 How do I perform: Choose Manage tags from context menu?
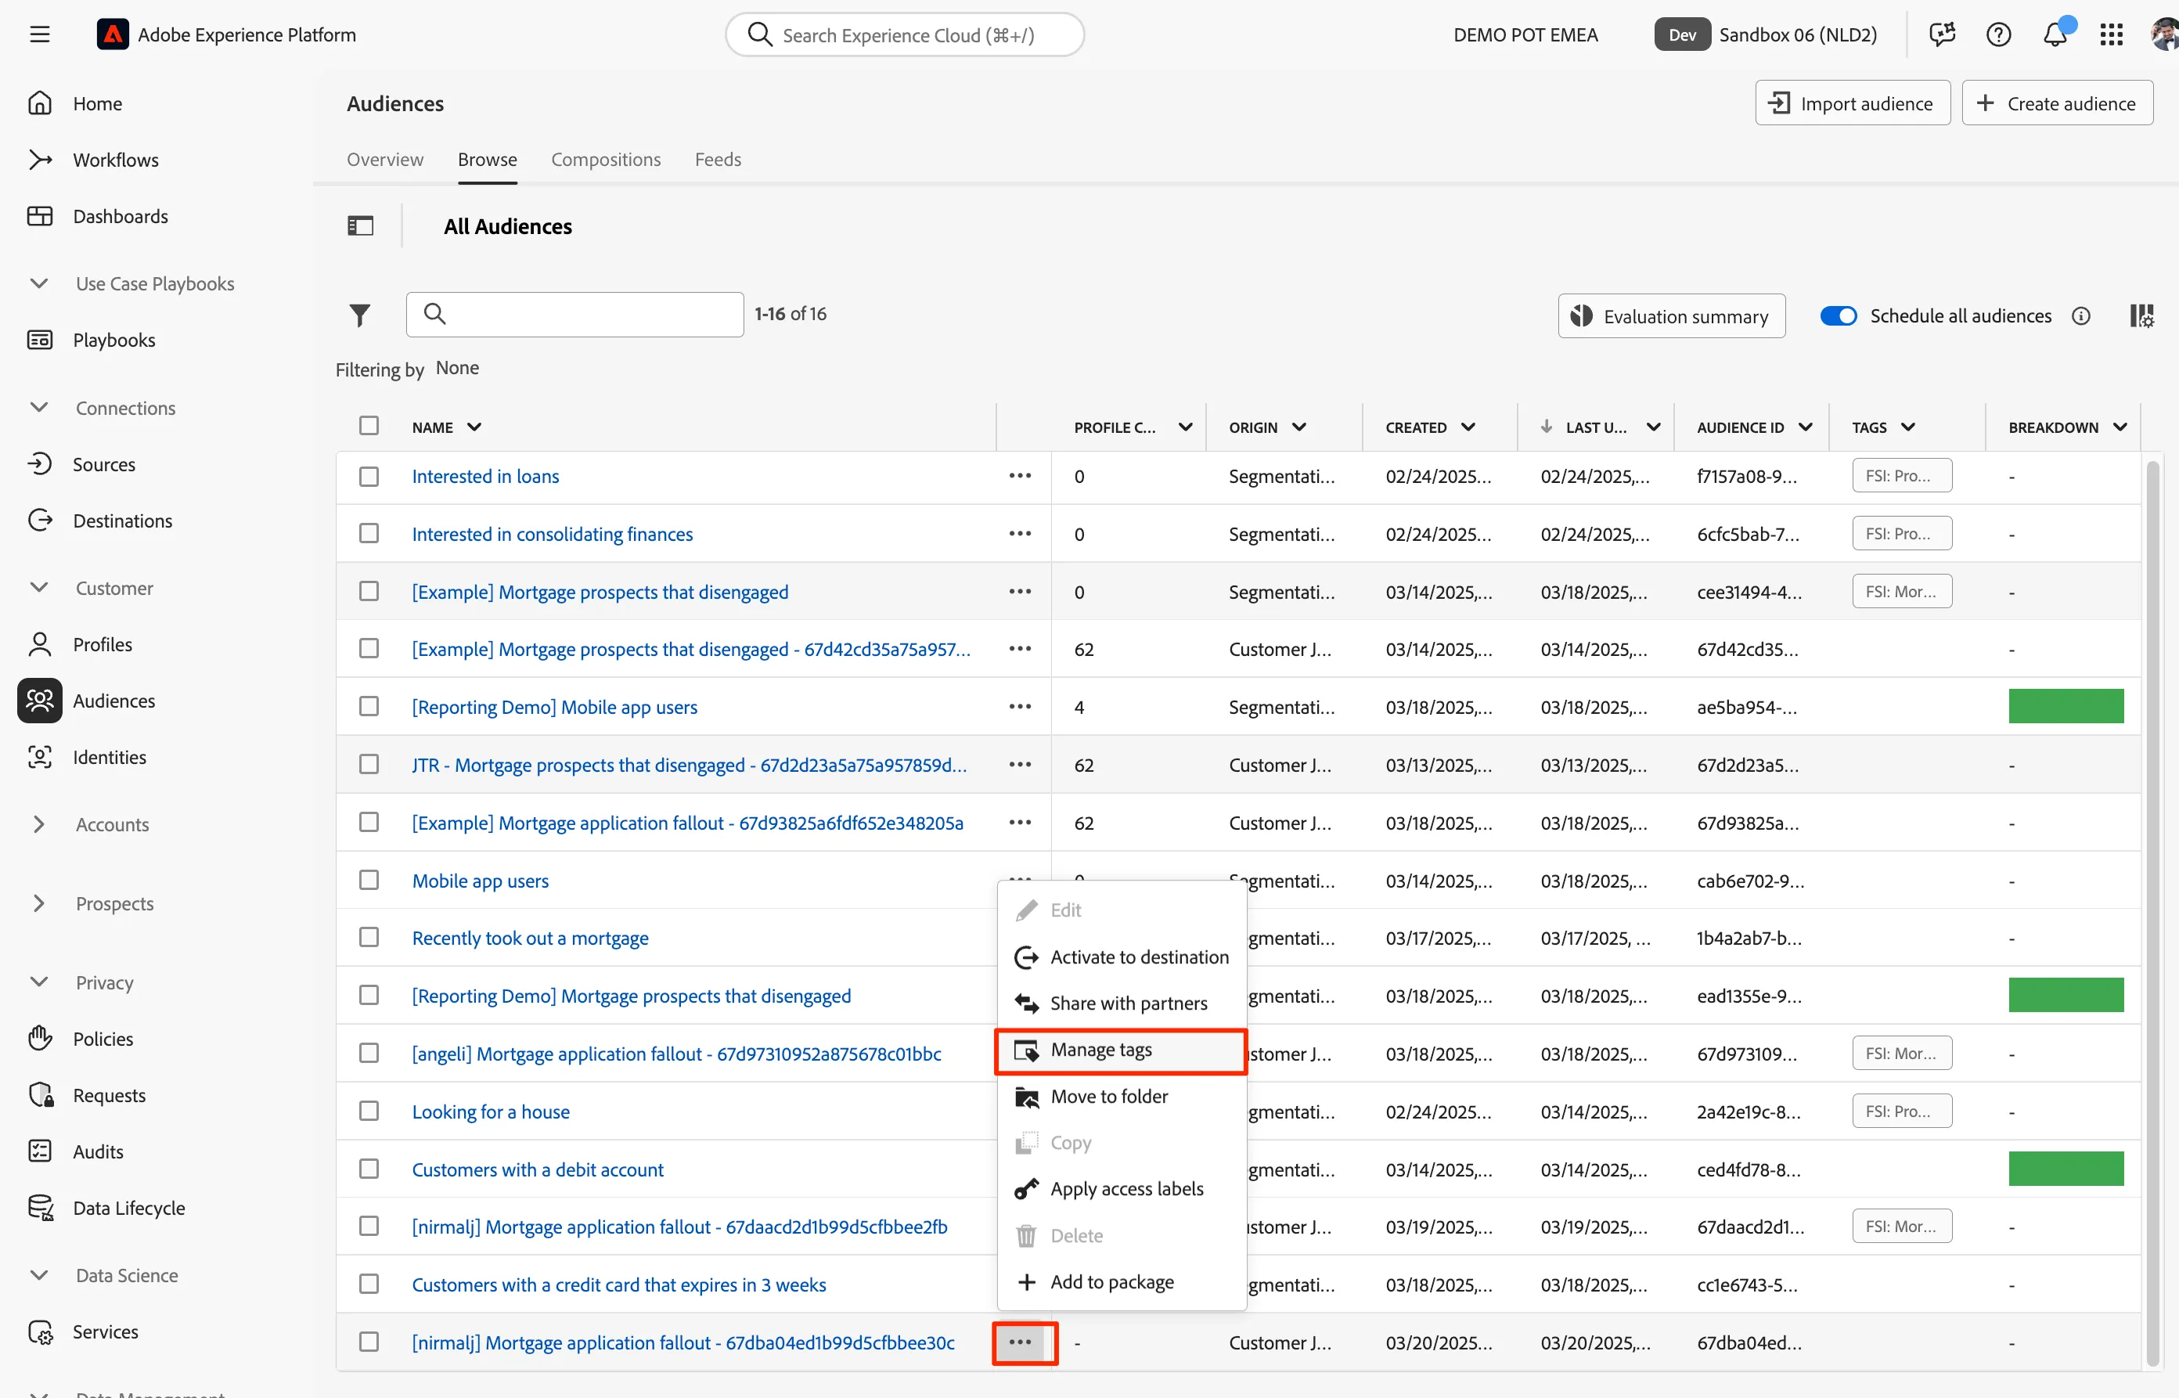click(x=1122, y=1050)
